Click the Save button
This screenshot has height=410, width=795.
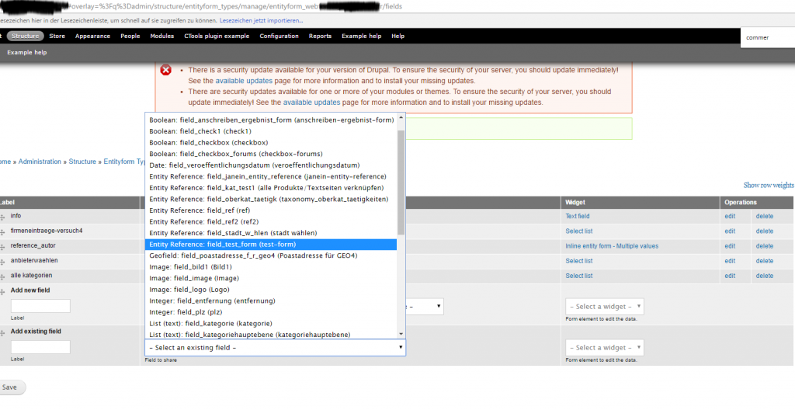coord(10,387)
